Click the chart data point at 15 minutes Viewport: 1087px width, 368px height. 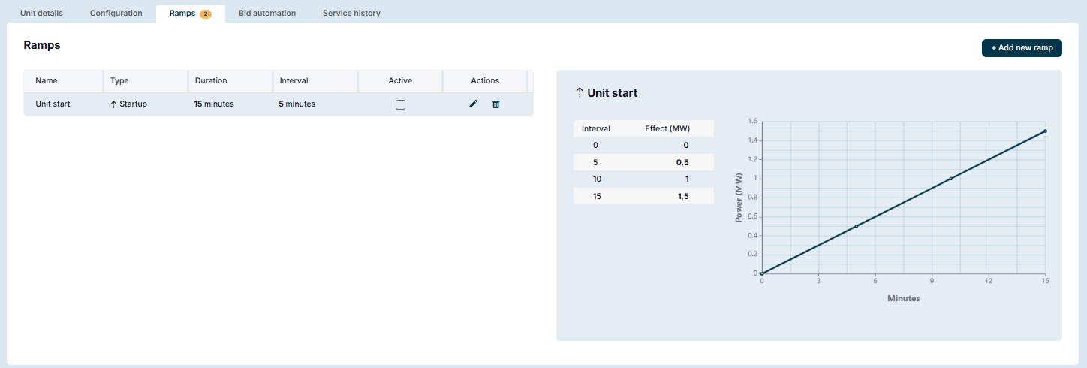point(1045,131)
